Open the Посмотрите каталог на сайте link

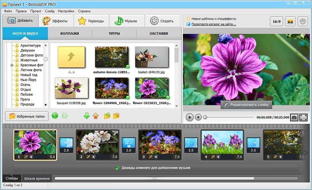(214, 24)
